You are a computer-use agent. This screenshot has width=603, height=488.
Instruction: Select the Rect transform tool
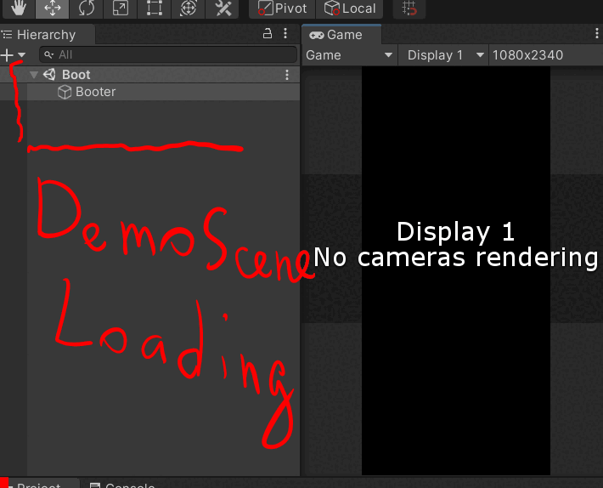[x=154, y=9]
